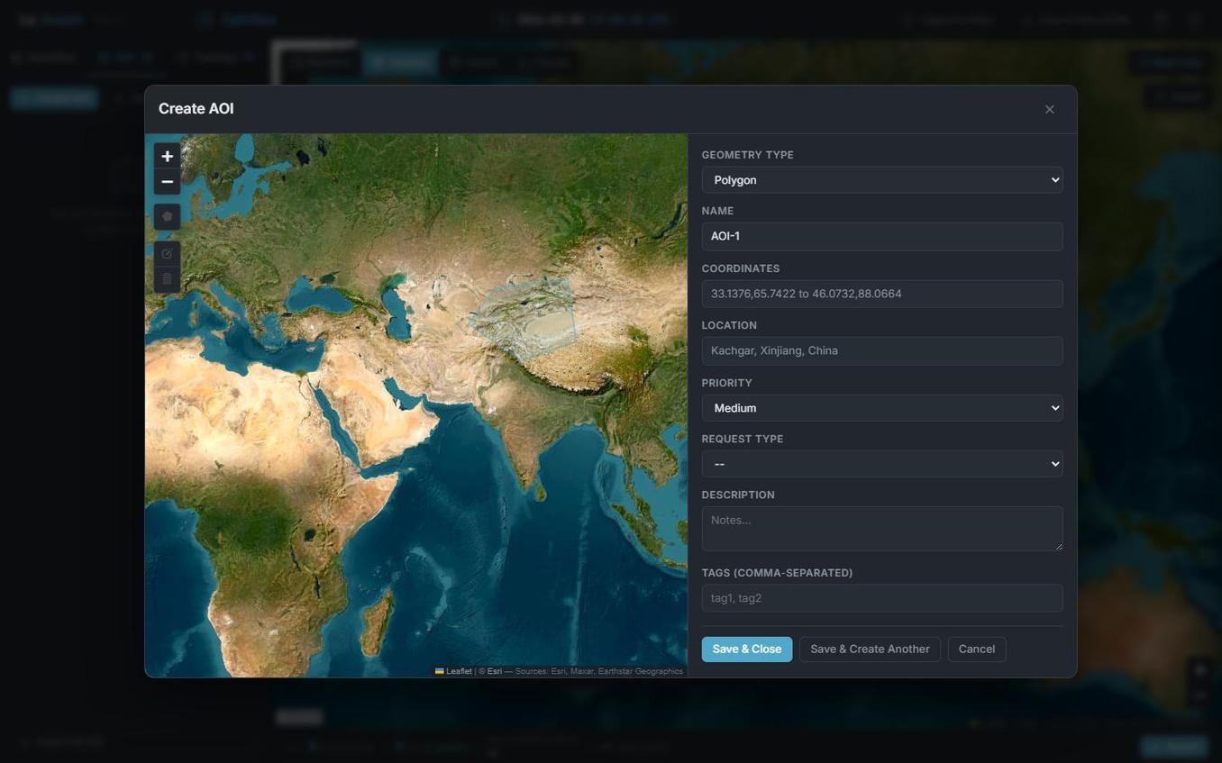The image size is (1222, 763).
Task: Cancel the AOI creation
Action: pos(976,649)
